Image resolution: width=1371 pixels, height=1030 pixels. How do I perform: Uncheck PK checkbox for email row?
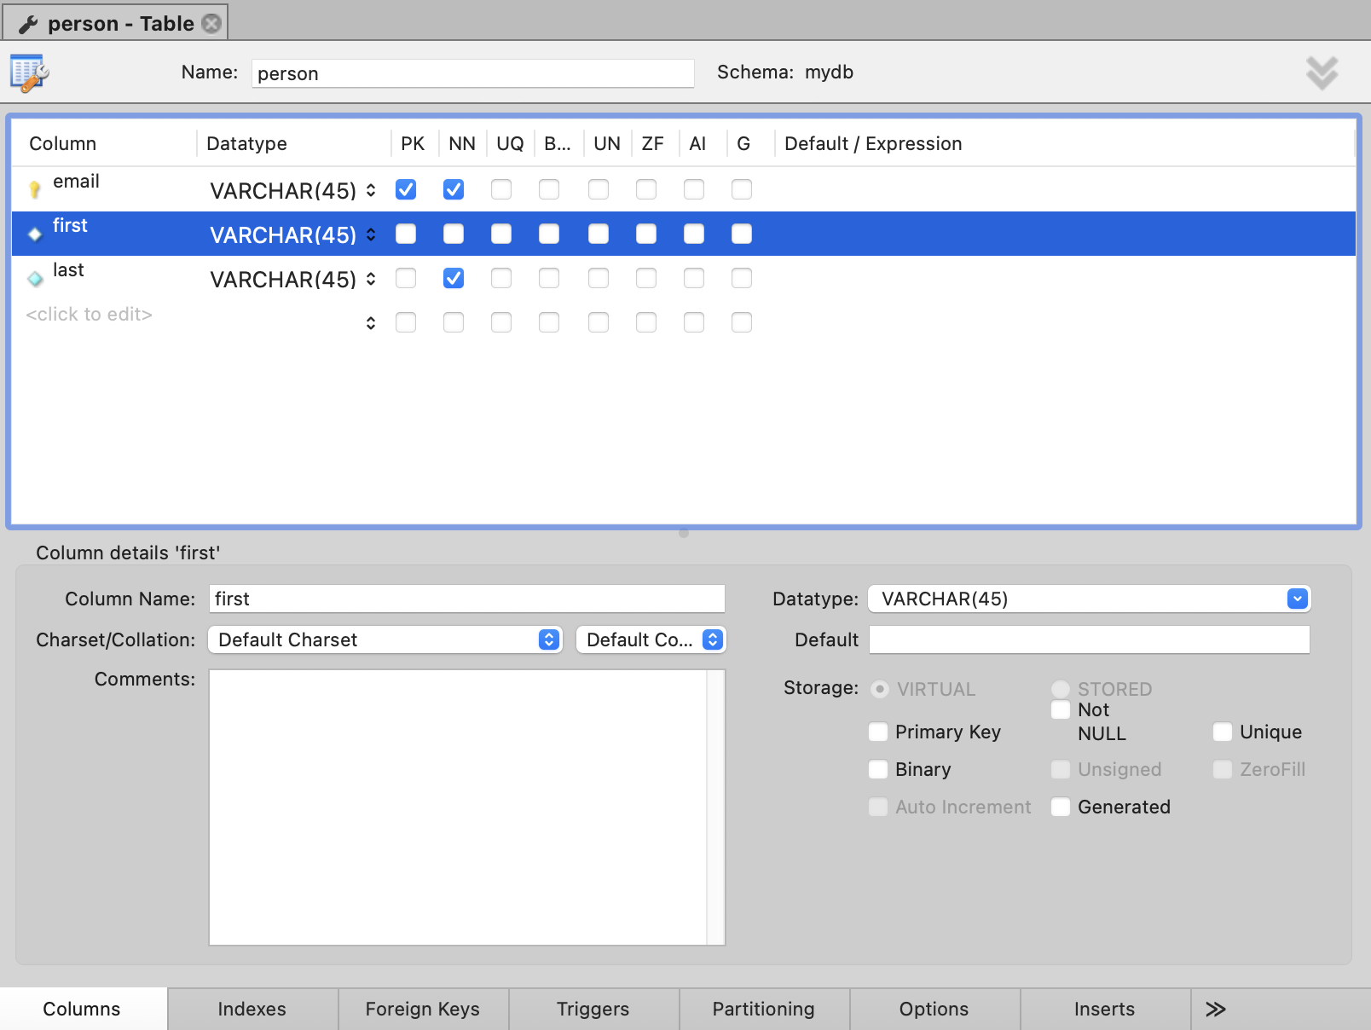[x=406, y=189]
